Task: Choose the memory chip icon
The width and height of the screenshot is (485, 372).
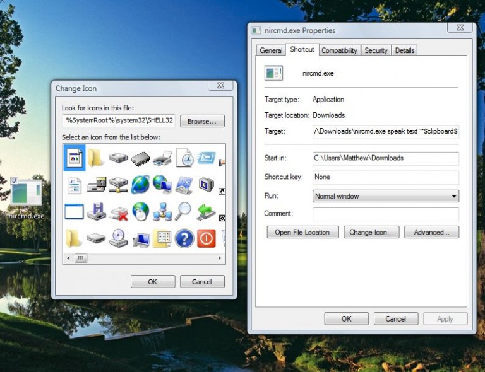Action: point(140,158)
